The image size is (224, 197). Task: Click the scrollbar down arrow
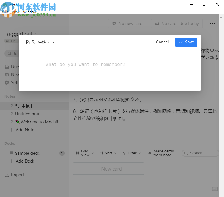click(221, 194)
